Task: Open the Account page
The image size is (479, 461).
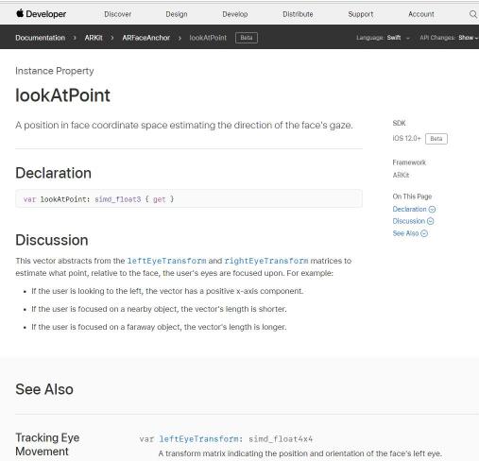Action: tap(421, 14)
